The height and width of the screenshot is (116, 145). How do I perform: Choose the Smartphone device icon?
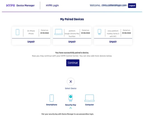(52, 98)
